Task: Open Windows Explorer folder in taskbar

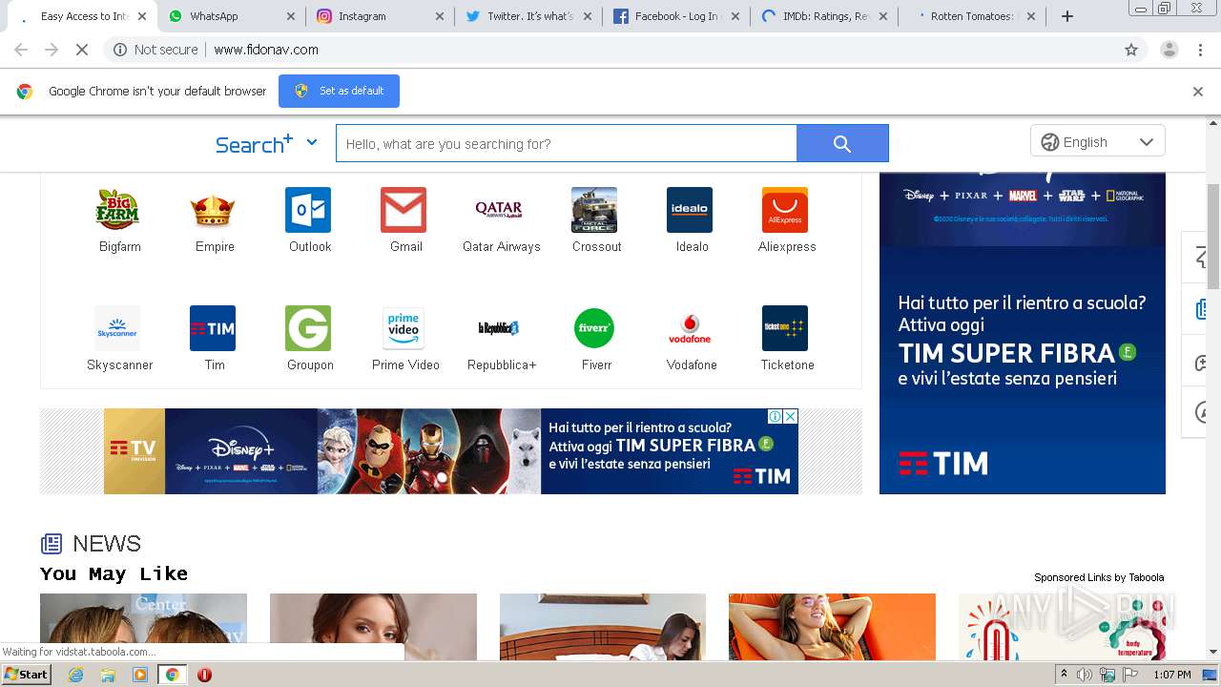Action: click(x=108, y=675)
